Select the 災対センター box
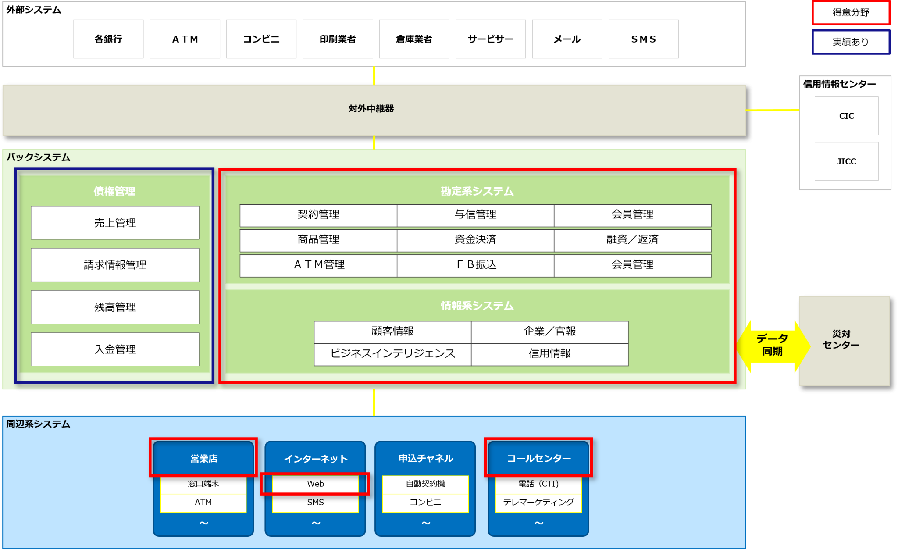898x549 pixels. tap(844, 340)
